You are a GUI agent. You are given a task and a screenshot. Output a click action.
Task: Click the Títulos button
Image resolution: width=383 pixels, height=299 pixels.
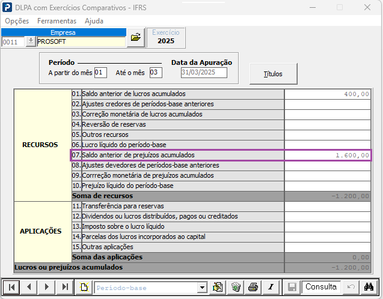[274, 74]
